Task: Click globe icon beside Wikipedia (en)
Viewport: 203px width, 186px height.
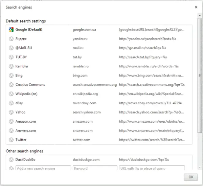Action: 11,94
